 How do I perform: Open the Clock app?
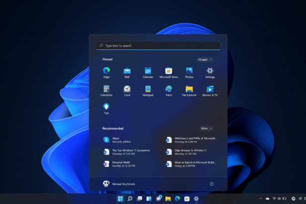click(127, 91)
